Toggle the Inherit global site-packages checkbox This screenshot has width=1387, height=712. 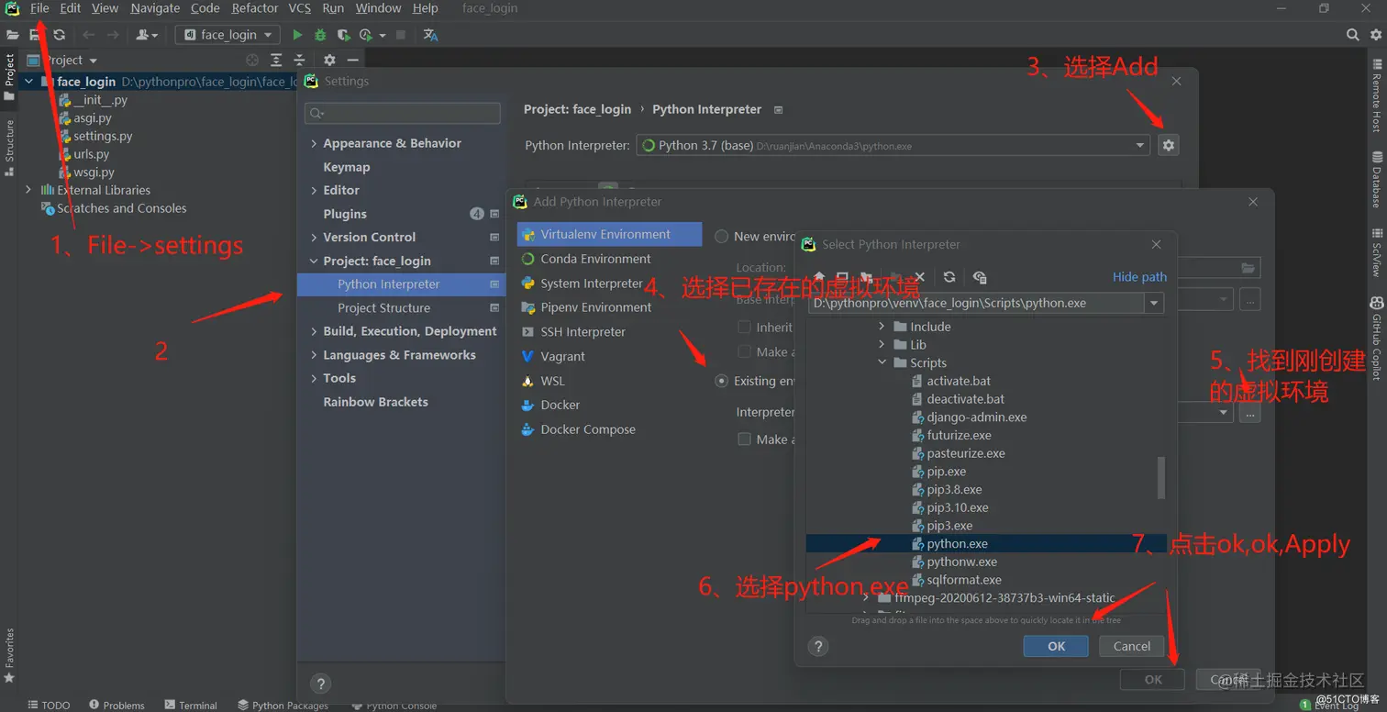point(745,328)
